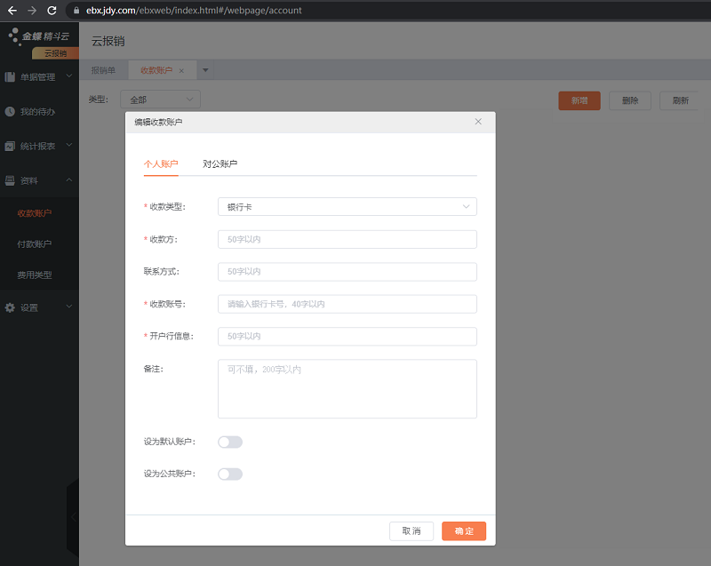This screenshot has width=711, height=566.
Task: Click the 设置 gear icon
Action: point(10,307)
